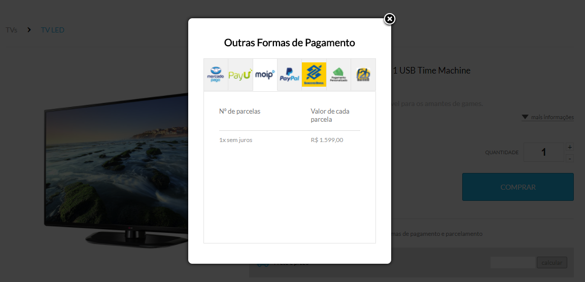
Task: Open the PayPal payment tab
Action: 290,75
